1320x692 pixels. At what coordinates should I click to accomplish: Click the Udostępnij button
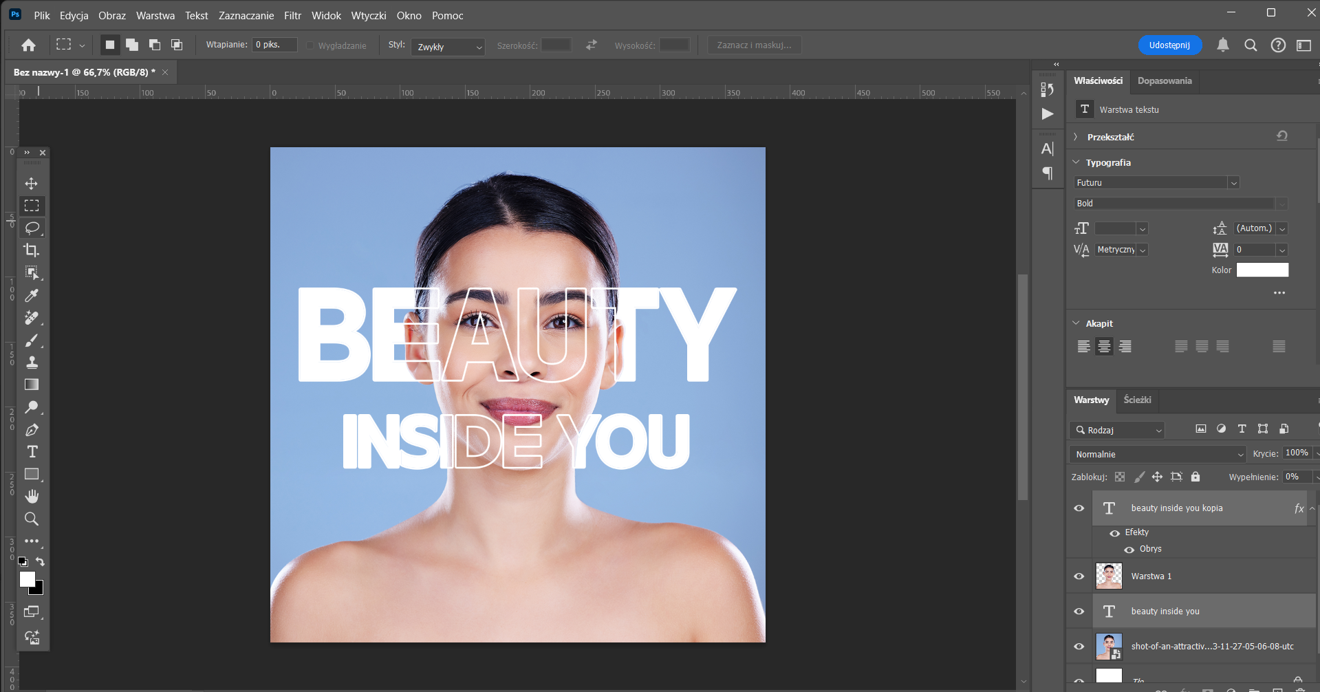1169,45
